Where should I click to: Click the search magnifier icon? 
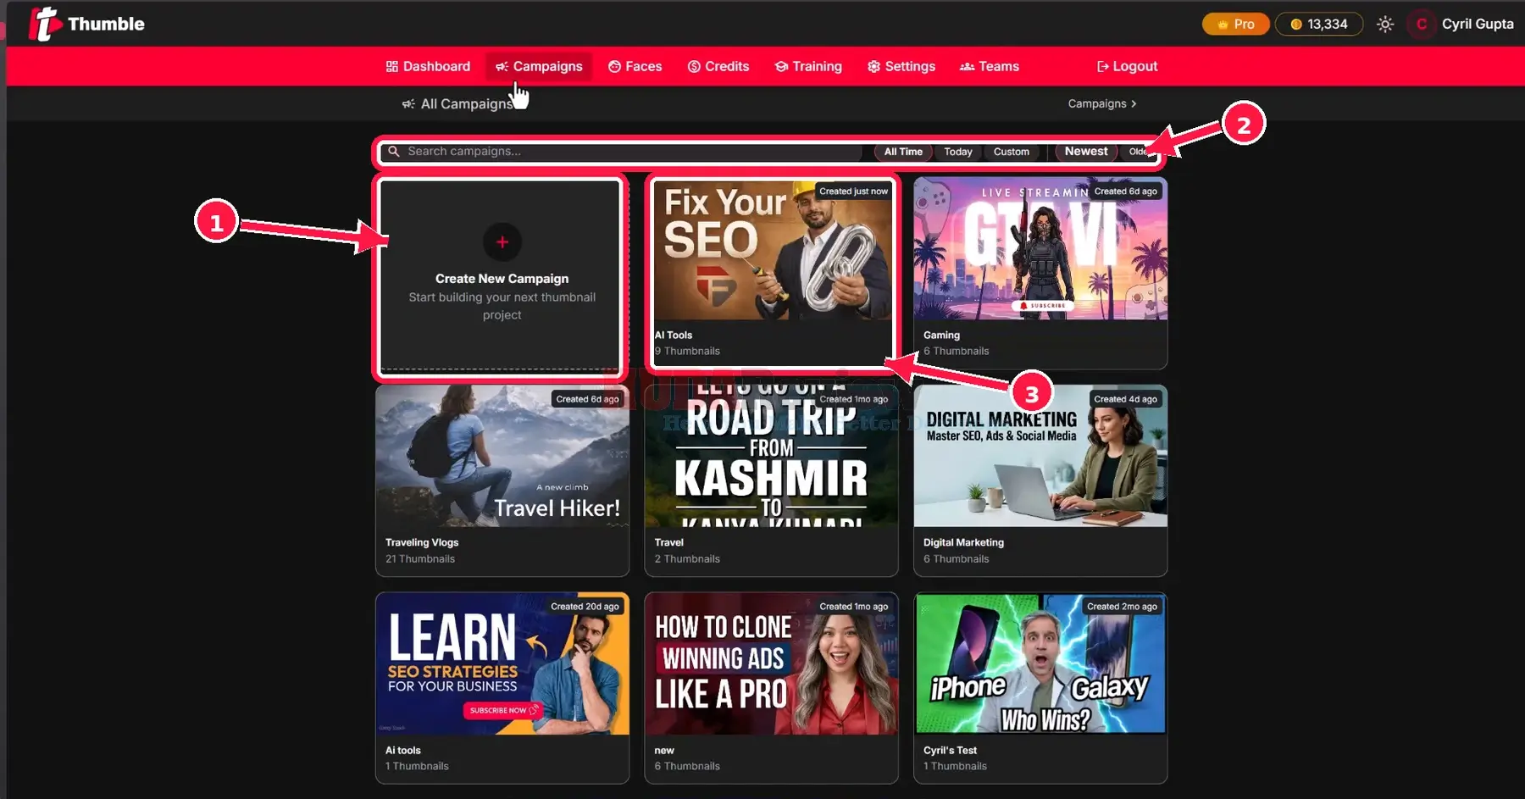[x=394, y=152]
